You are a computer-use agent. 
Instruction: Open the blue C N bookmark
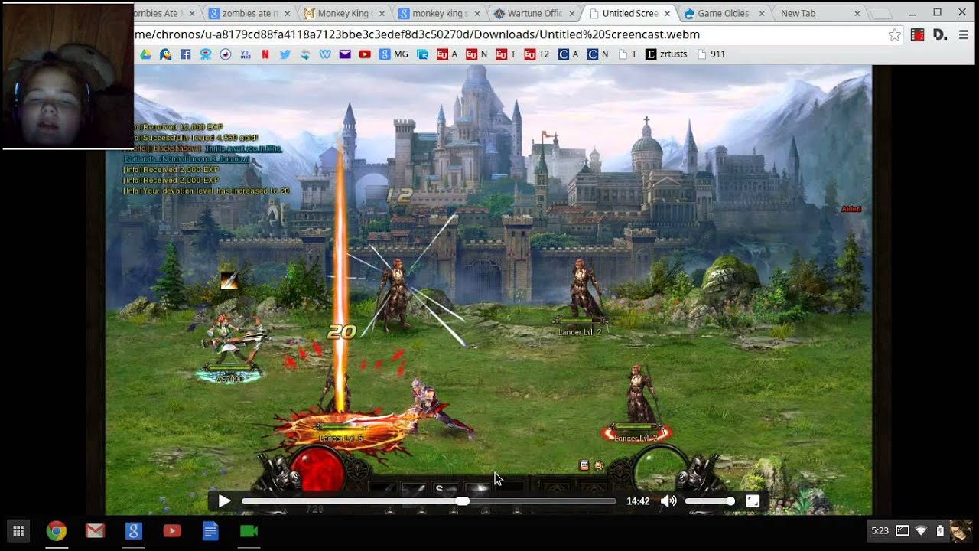coord(599,54)
